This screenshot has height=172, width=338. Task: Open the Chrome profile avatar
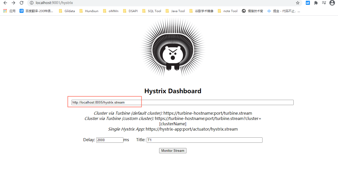click(332, 3)
